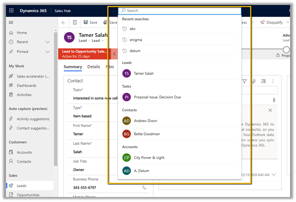The image size is (296, 202).
Task: Expand the Disqualify dropdown chevron
Action: pos(287,22)
